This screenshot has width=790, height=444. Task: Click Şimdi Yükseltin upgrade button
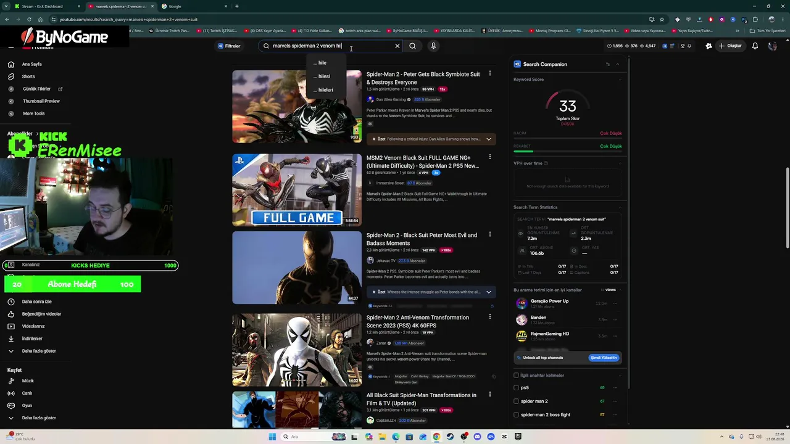pyautogui.click(x=604, y=358)
